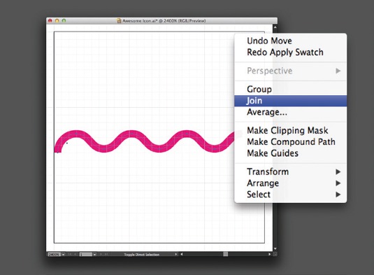Choose Make Clipping Mask
The height and width of the screenshot is (275, 374).
pyautogui.click(x=287, y=130)
